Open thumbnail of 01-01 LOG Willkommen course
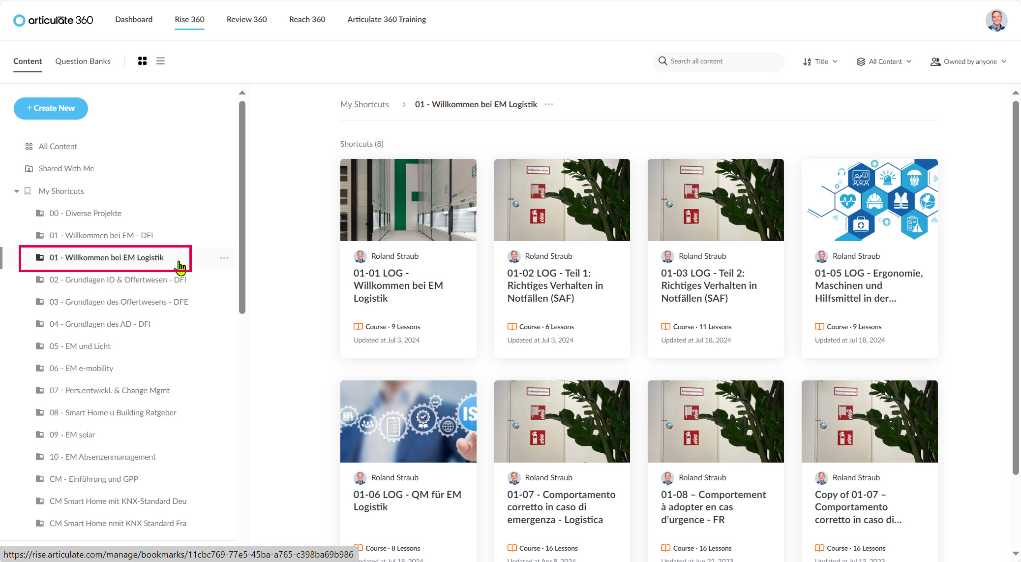Viewport: 1021px width, 562px height. (408, 200)
